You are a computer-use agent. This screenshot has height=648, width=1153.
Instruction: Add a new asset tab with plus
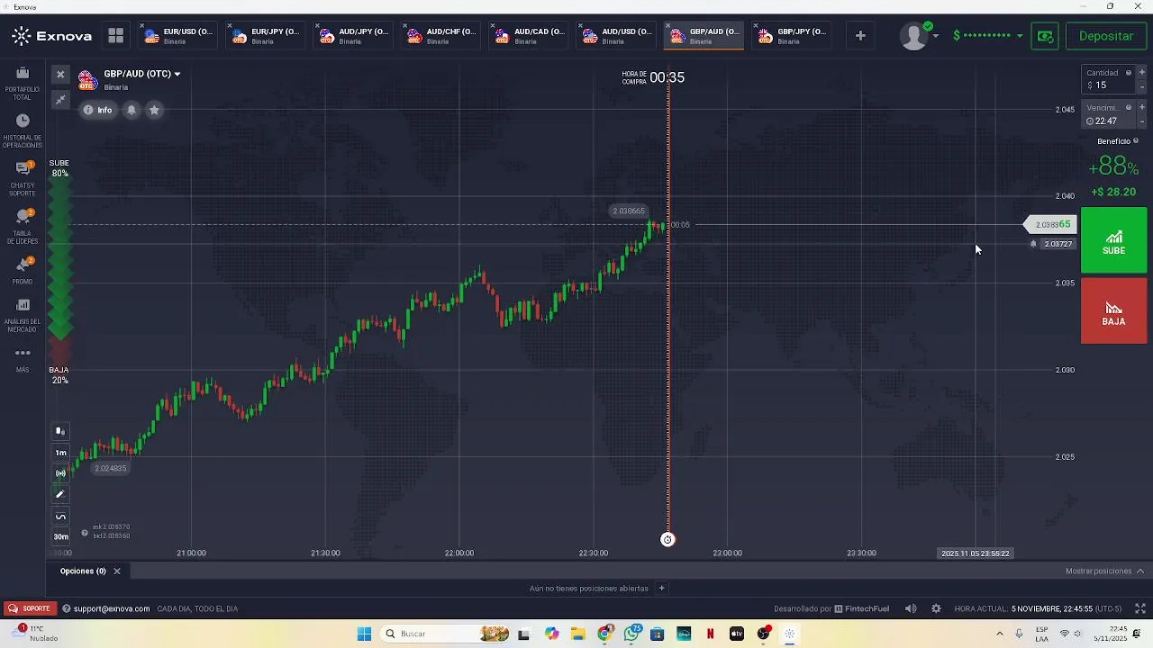pos(860,36)
